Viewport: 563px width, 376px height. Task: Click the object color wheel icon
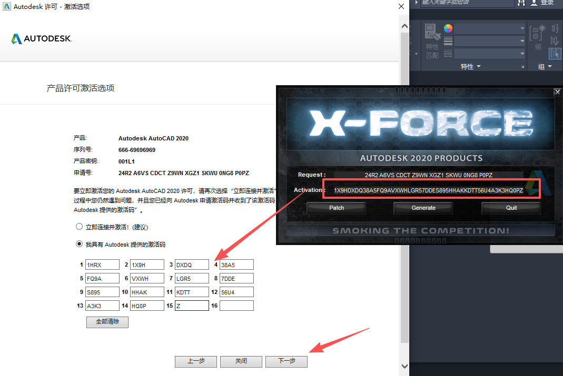click(448, 28)
